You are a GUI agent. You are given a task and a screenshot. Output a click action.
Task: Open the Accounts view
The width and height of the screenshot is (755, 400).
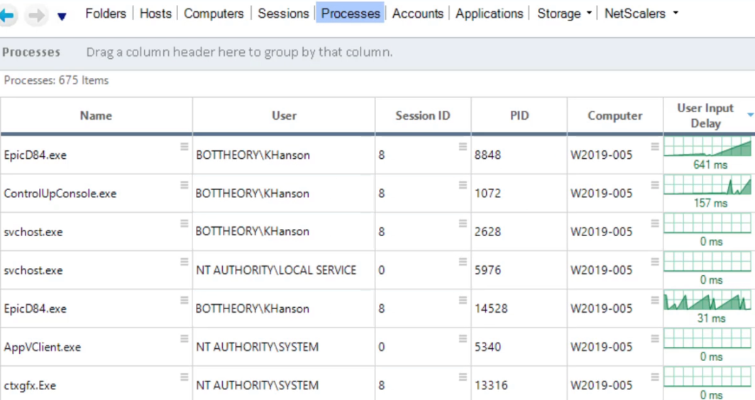pos(417,13)
